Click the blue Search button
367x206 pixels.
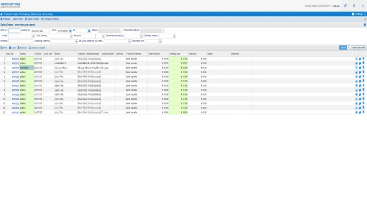343,48
